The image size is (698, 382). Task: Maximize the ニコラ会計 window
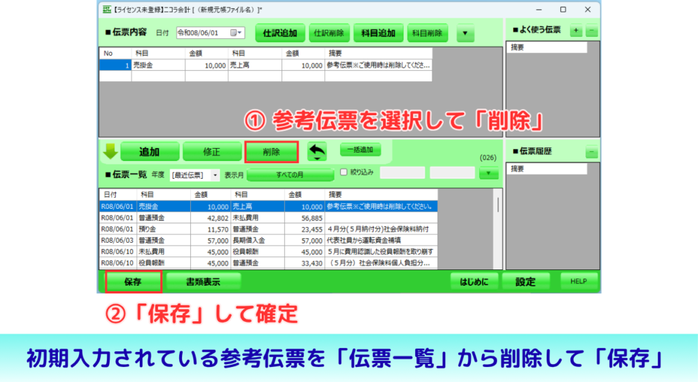[x=563, y=10]
